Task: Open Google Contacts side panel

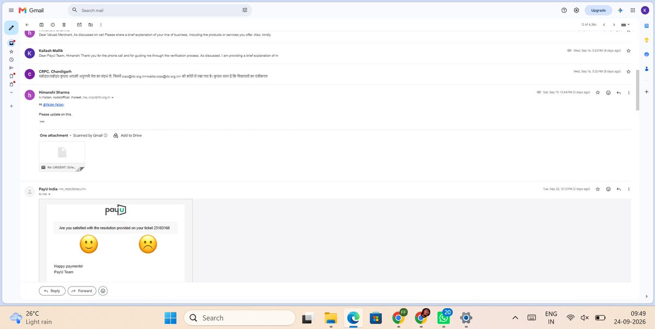Action: [646, 68]
